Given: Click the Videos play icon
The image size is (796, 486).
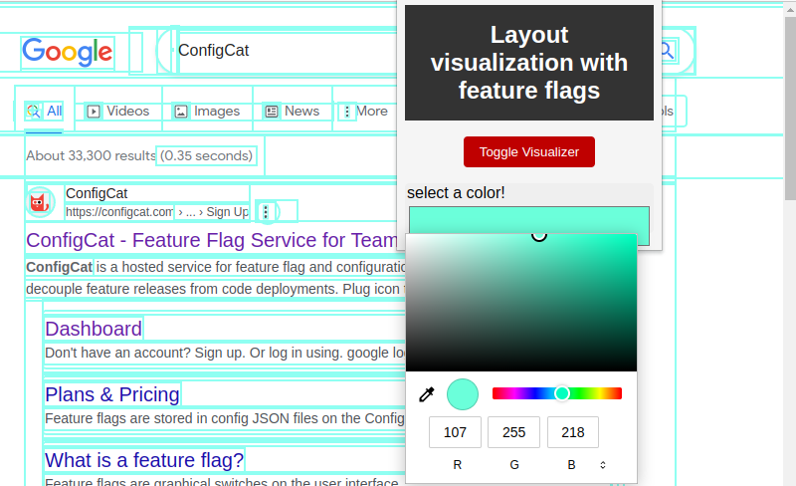Looking at the screenshot, I should point(94,112).
